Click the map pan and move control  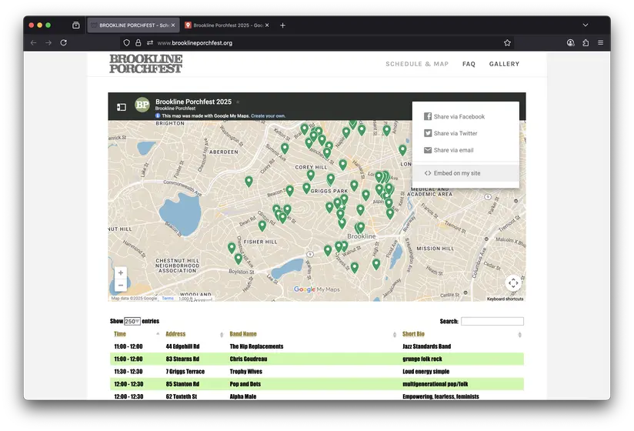tap(513, 283)
